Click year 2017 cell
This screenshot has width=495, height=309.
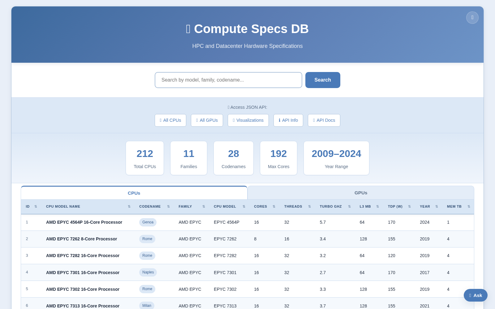point(424,273)
